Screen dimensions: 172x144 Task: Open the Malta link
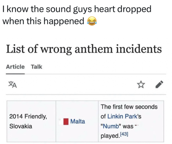(78, 121)
